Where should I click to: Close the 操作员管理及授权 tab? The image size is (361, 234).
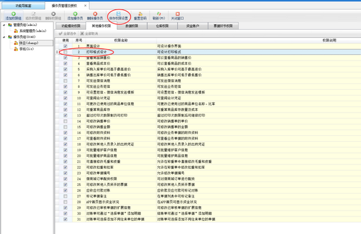tap(85, 6)
